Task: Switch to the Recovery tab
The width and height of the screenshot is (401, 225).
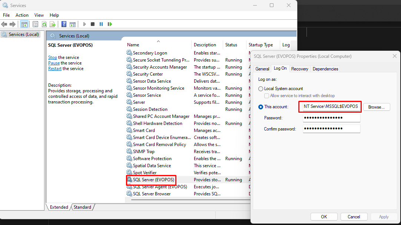Action: tap(300, 69)
